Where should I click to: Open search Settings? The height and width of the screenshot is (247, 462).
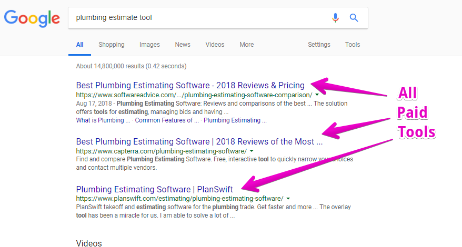pyautogui.click(x=319, y=45)
